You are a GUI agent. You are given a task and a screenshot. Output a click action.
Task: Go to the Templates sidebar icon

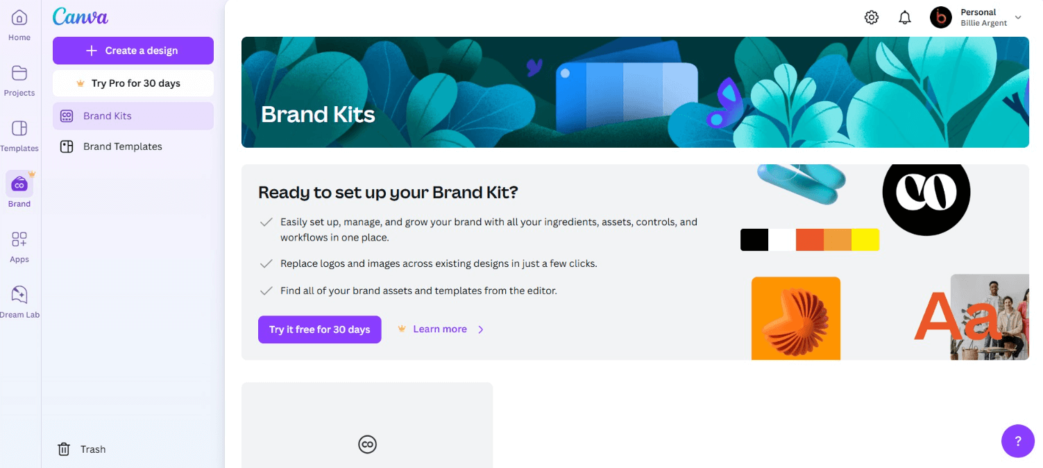tap(19, 129)
